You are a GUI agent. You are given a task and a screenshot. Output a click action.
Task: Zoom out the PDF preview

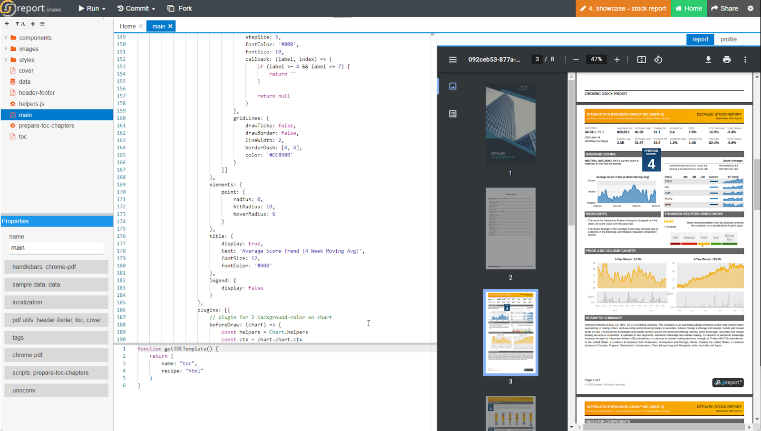coord(576,59)
